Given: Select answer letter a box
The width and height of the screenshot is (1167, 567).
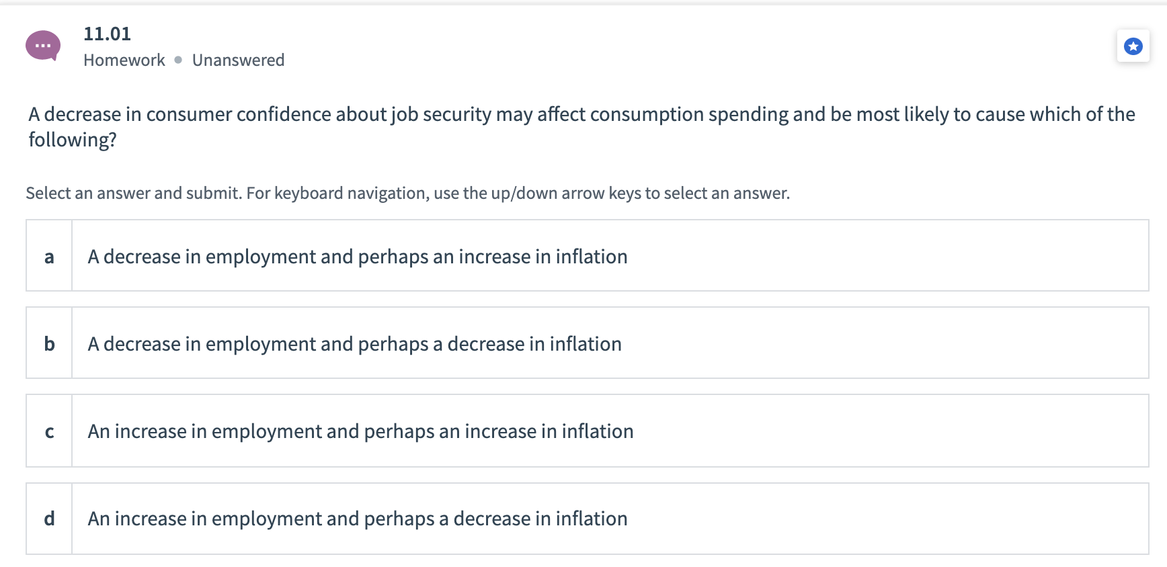Looking at the screenshot, I should point(49,256).
